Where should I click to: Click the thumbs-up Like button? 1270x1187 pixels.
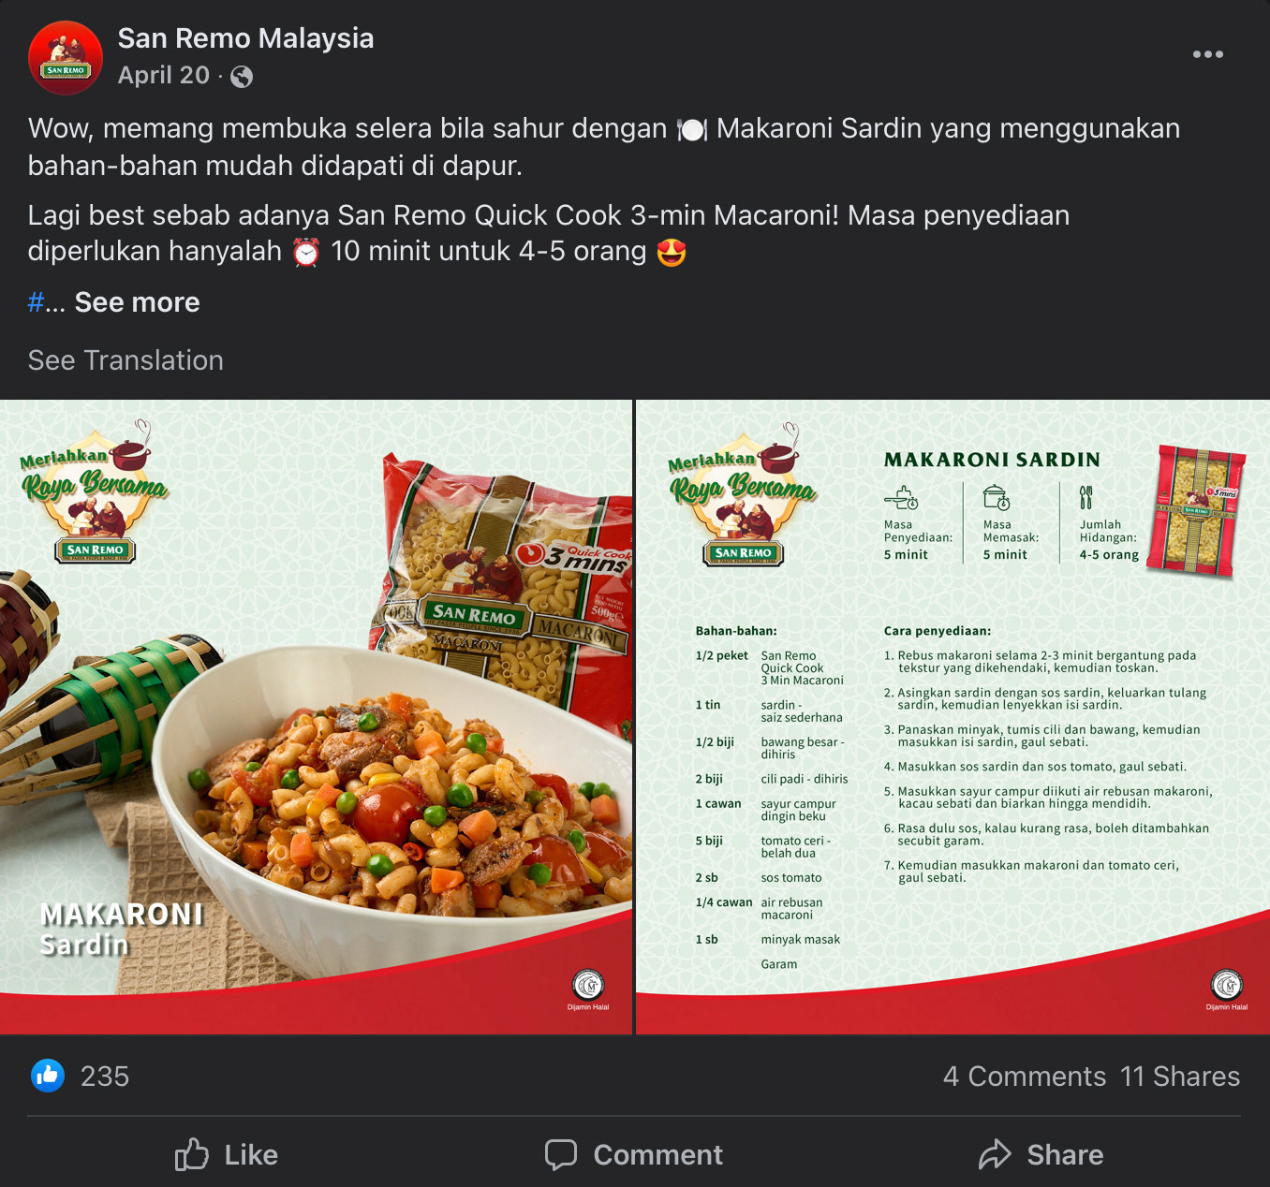tap(226, 1154)
